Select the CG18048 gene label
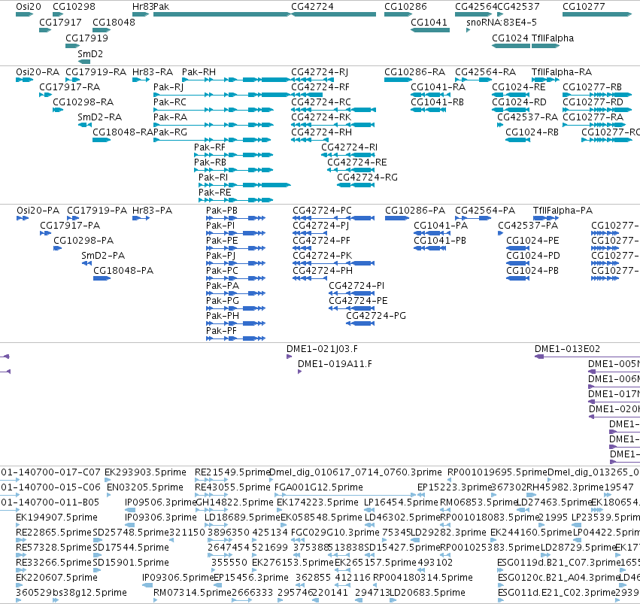Image resolution: width=640 pixels, height=604 pixels. 114,22
